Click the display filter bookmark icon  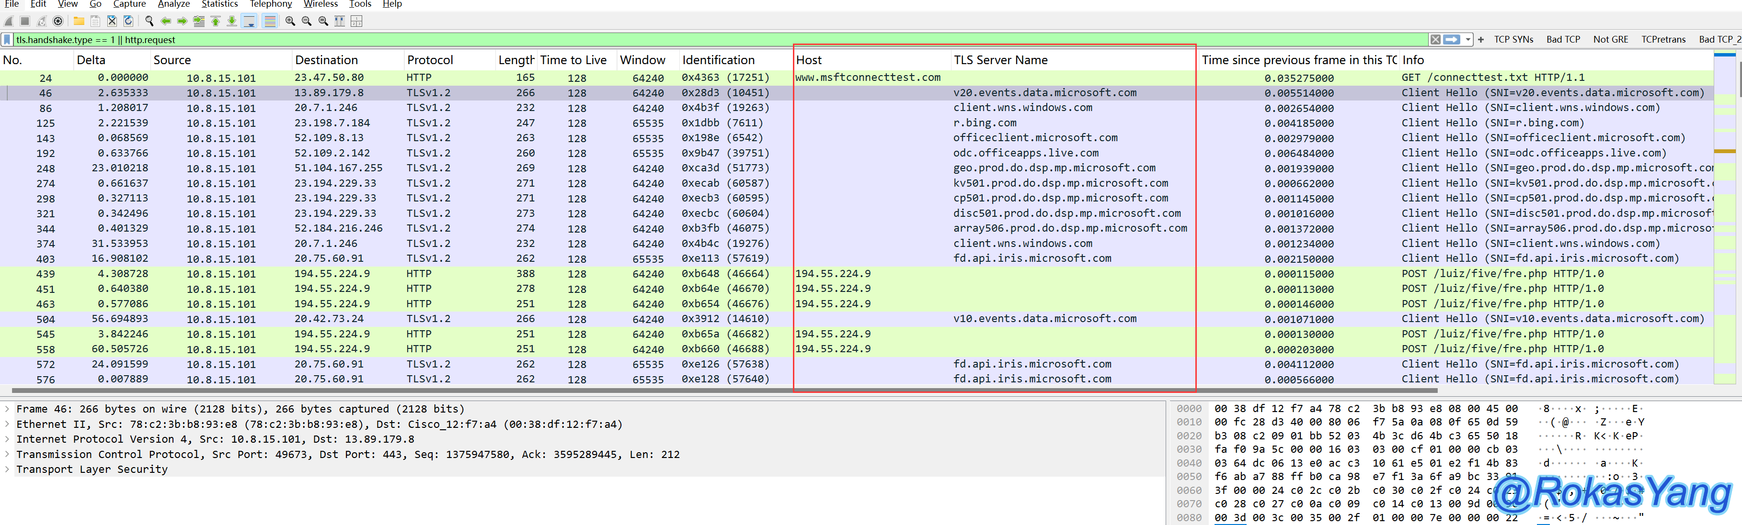point(8,40)
